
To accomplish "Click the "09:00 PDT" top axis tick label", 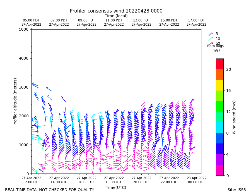I will pos(86,20).
